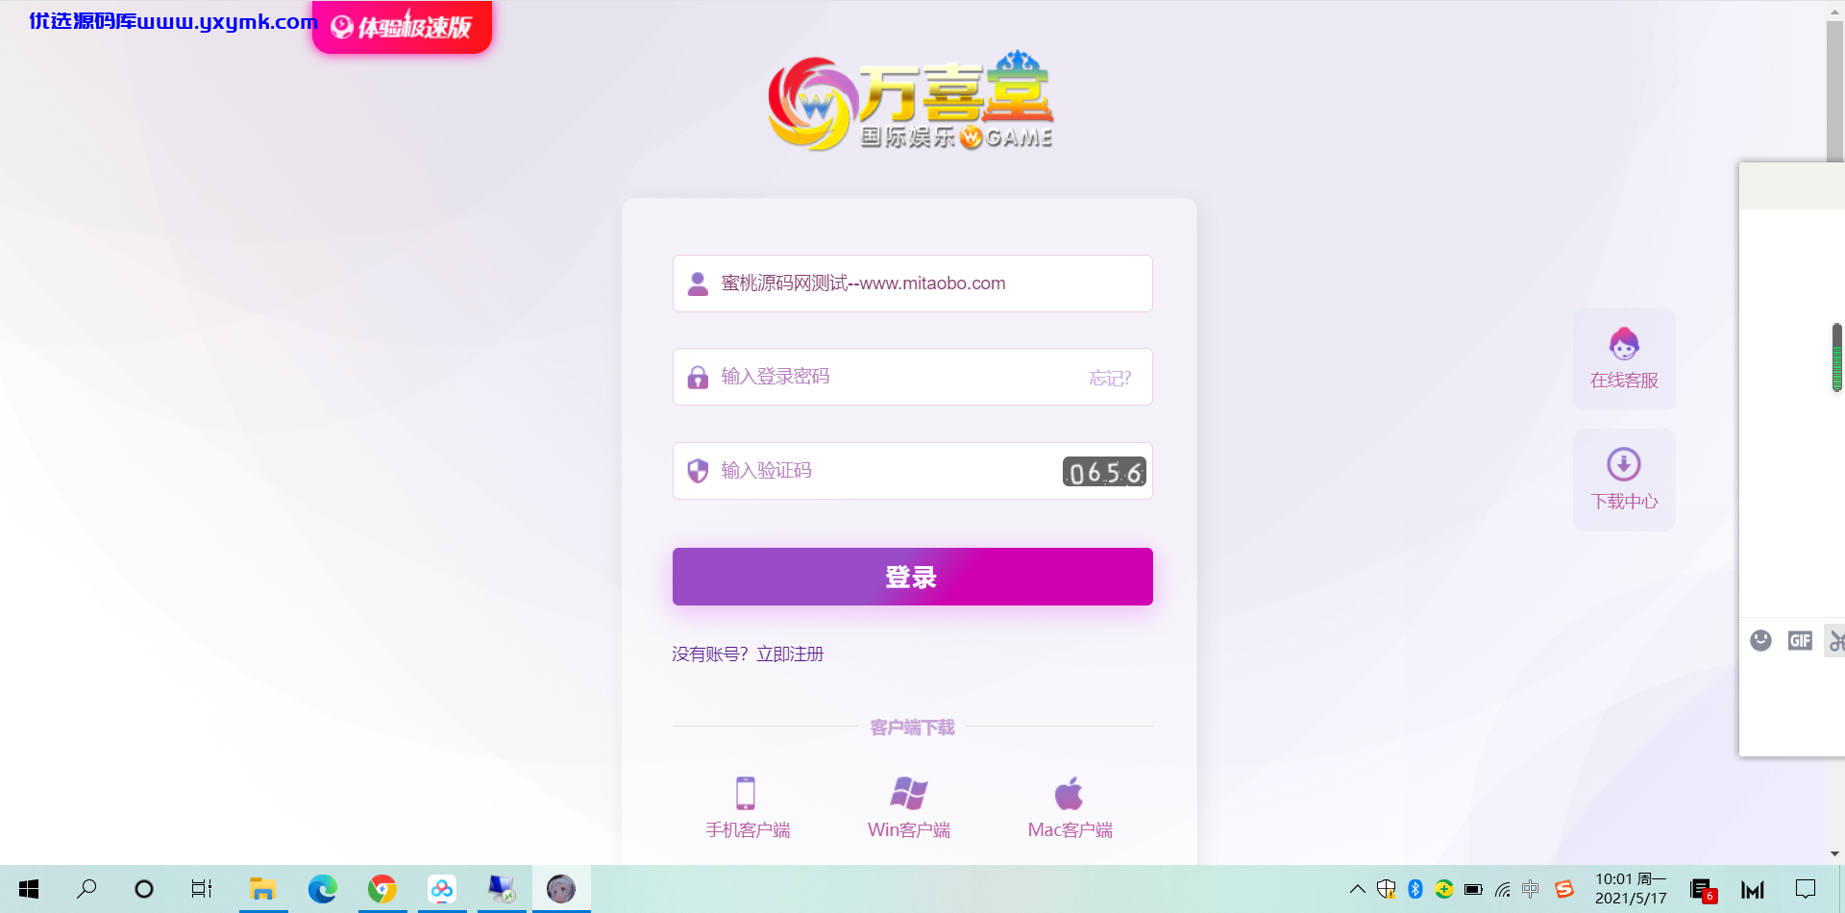1845x913 pixels.
Task: Click the emoji smiley icon in side panel
Action: [x=1760, y=640]
